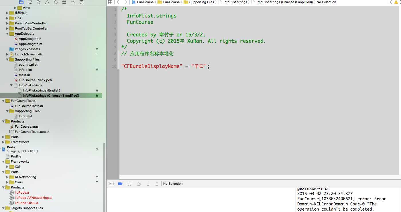Expand LaunchScreen.xib disclosure triangle
Screen dimensions: 401x212
point(7,54)
